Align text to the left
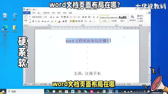 click(x=71, y=21)
